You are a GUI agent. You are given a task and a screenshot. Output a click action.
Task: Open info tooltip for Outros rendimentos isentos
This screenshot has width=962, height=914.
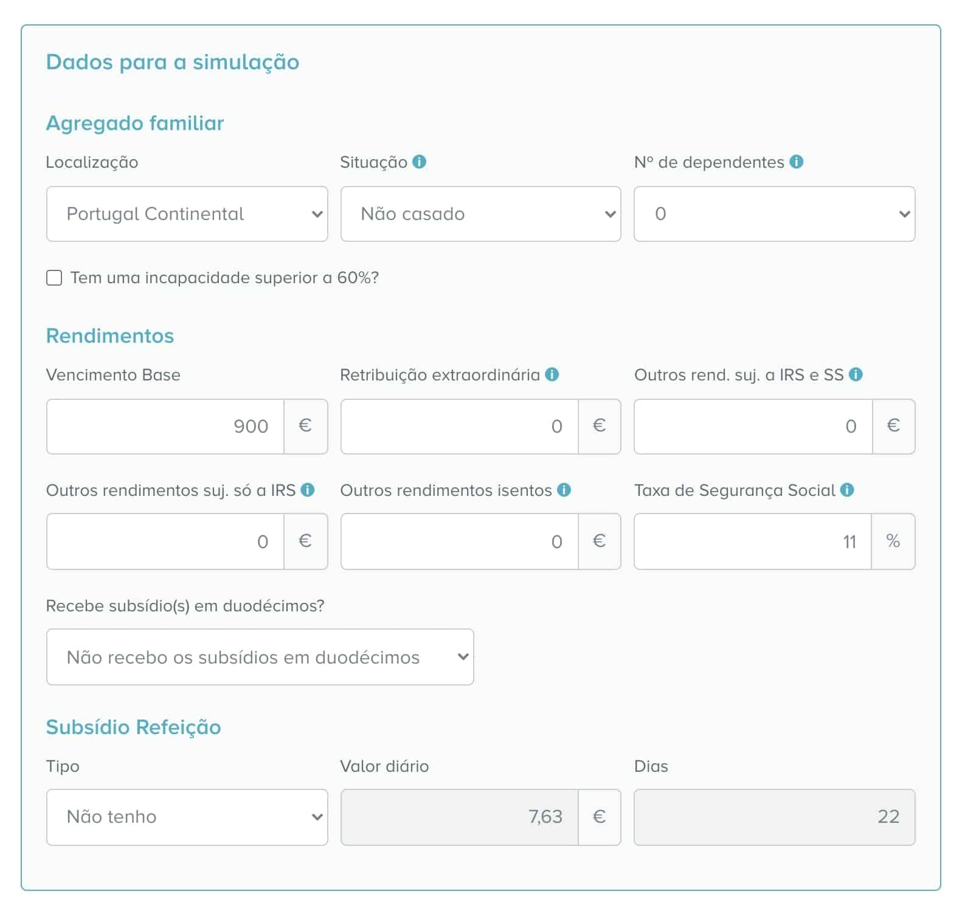point(564,490)
